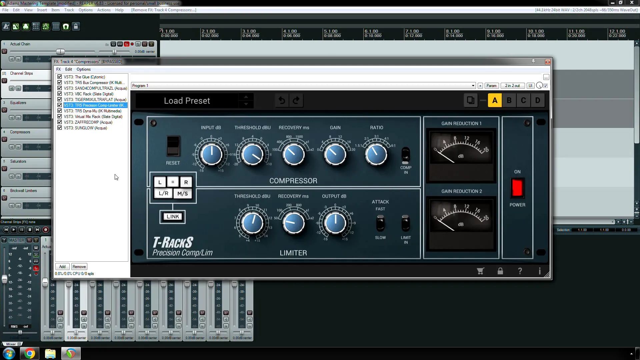Click the transport Play button

click(14, 230)
